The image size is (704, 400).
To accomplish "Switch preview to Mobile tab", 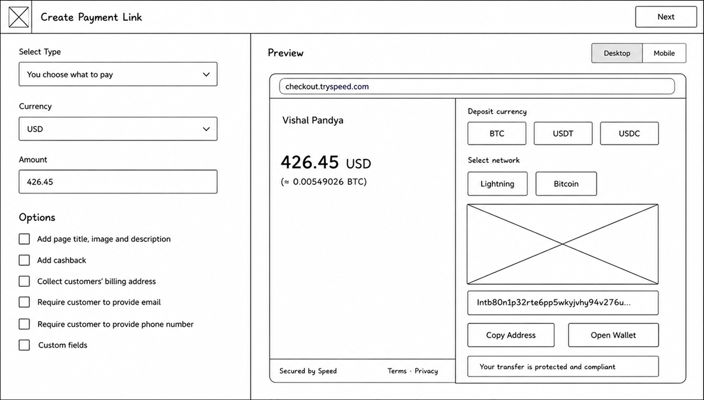I will point(664,53).
